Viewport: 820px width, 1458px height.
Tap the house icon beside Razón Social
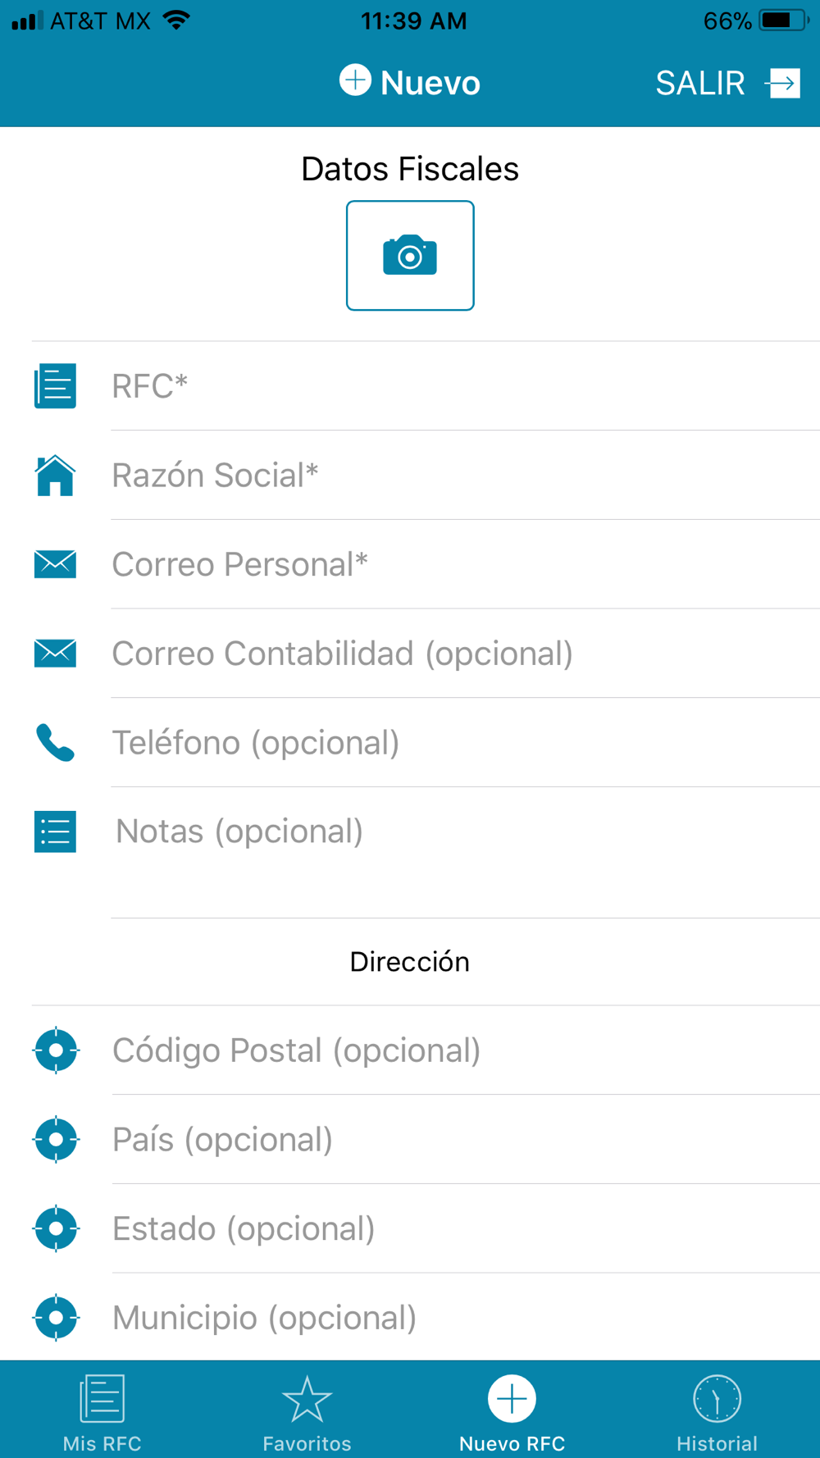tap(55, 475)
